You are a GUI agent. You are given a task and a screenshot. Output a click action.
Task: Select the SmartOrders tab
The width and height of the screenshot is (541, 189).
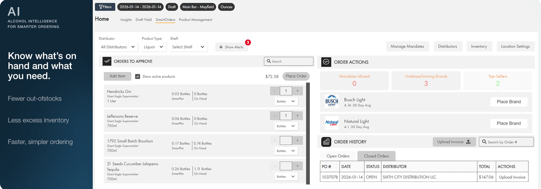[165, 20]
